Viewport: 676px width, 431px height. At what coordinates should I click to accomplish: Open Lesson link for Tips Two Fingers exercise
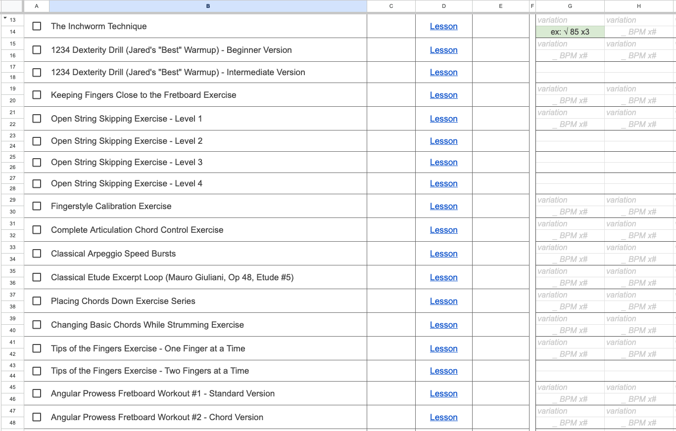tap(443, 371)
